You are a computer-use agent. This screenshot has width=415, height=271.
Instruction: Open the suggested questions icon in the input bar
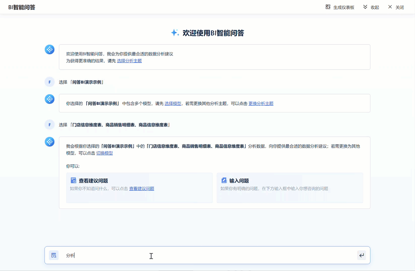[x=54, y=255]
